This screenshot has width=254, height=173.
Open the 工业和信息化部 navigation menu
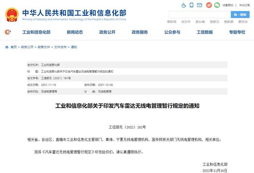[x=37, y=32]
